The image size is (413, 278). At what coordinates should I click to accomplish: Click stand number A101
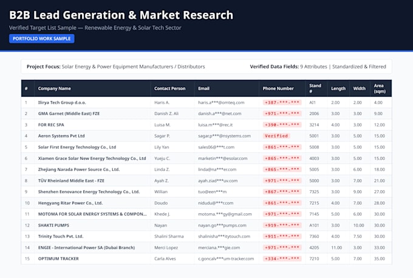pyautogui.click(x=314, y=225)
